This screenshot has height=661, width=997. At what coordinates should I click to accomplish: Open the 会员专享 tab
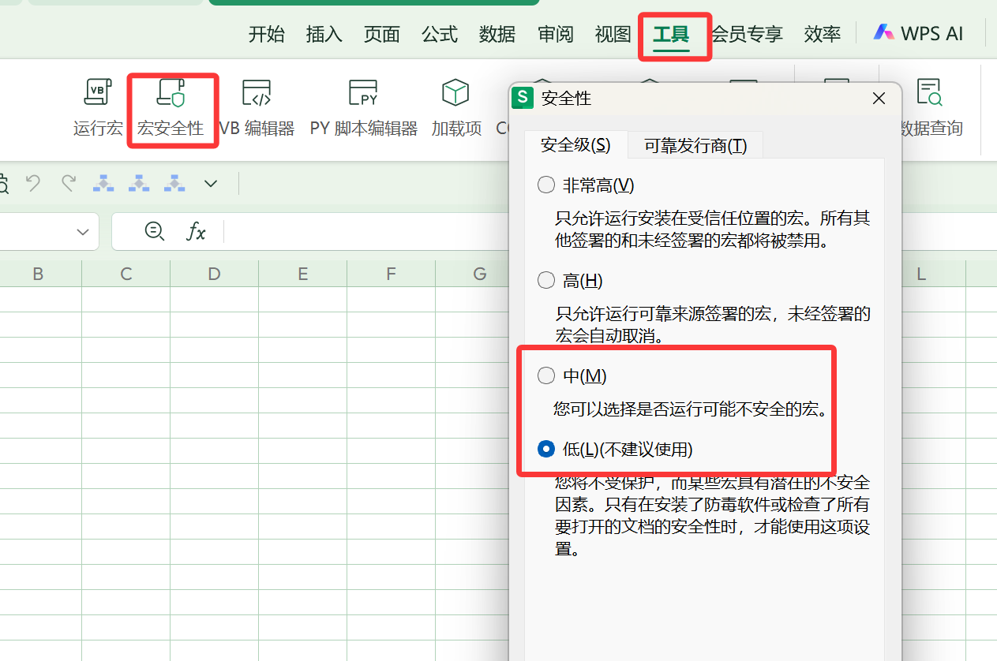coord(747,34)
